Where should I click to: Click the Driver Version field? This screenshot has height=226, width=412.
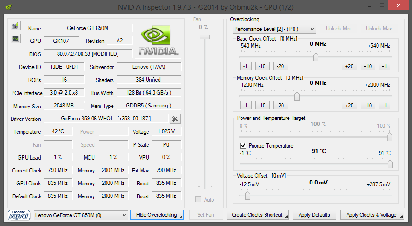pyautogui.click(x=106, y=119)
